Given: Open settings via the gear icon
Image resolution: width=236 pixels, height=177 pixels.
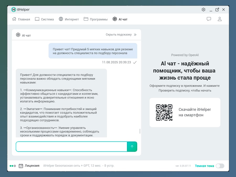Looking at the screenshot, I should pos(203,10).
